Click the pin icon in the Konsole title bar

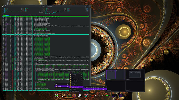[x=5, y=6]
